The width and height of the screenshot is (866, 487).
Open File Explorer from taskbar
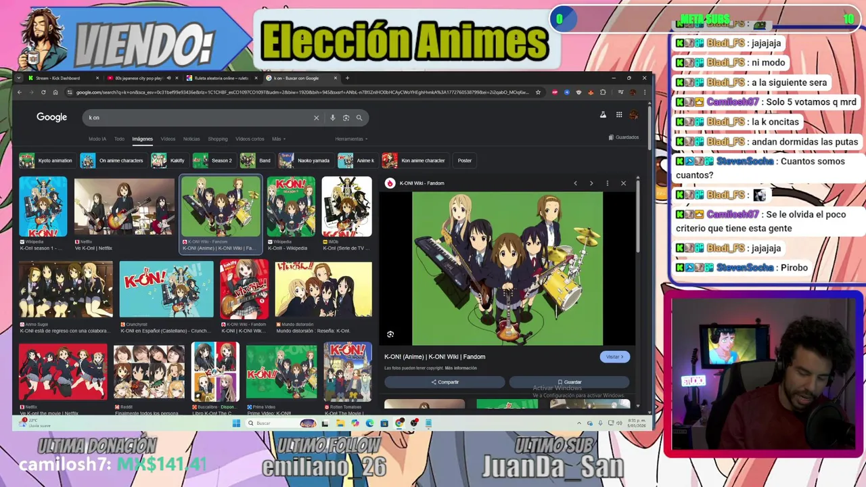point(340,423)
